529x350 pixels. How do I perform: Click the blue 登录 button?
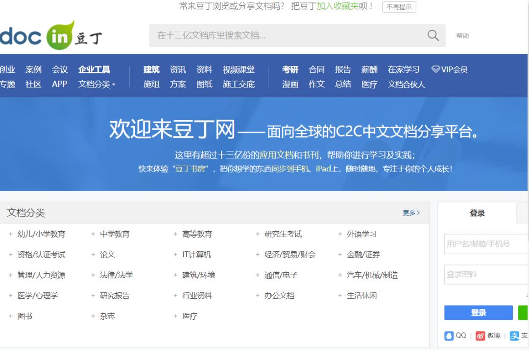tap(479, 313)
